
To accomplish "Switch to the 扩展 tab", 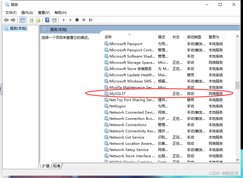I will tap(46, 166).
